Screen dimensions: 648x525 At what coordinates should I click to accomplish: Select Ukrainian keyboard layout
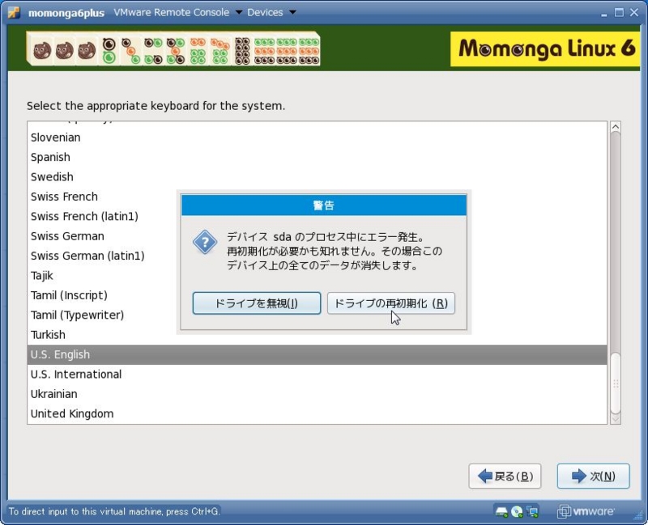tap(317, 394)
